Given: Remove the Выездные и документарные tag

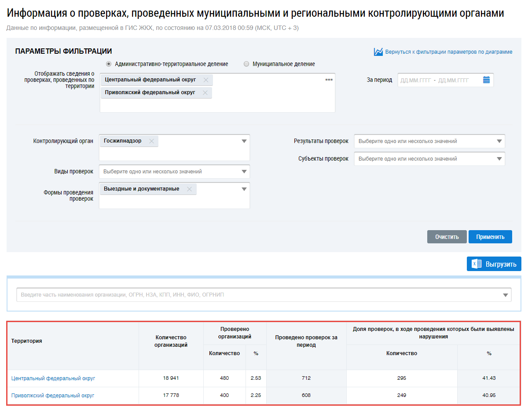Looking at the screenshot, I should [x=189, y=189].
